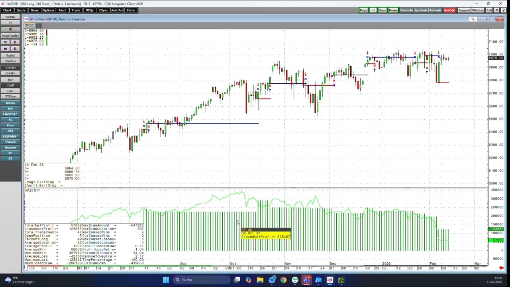Screen dimensions: 510x287
Task: Toggle the <Hist> interval button
Action: tap(10, 73)
